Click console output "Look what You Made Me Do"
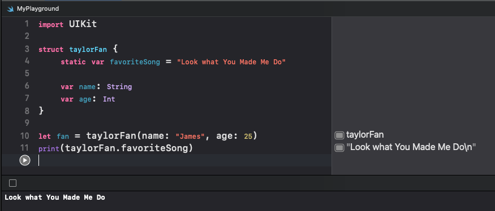495x211 pixels. 55,197
